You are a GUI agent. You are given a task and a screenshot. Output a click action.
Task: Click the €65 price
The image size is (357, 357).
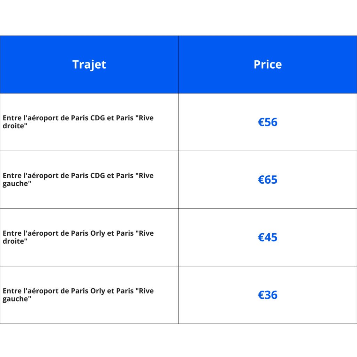click(267, 180)
